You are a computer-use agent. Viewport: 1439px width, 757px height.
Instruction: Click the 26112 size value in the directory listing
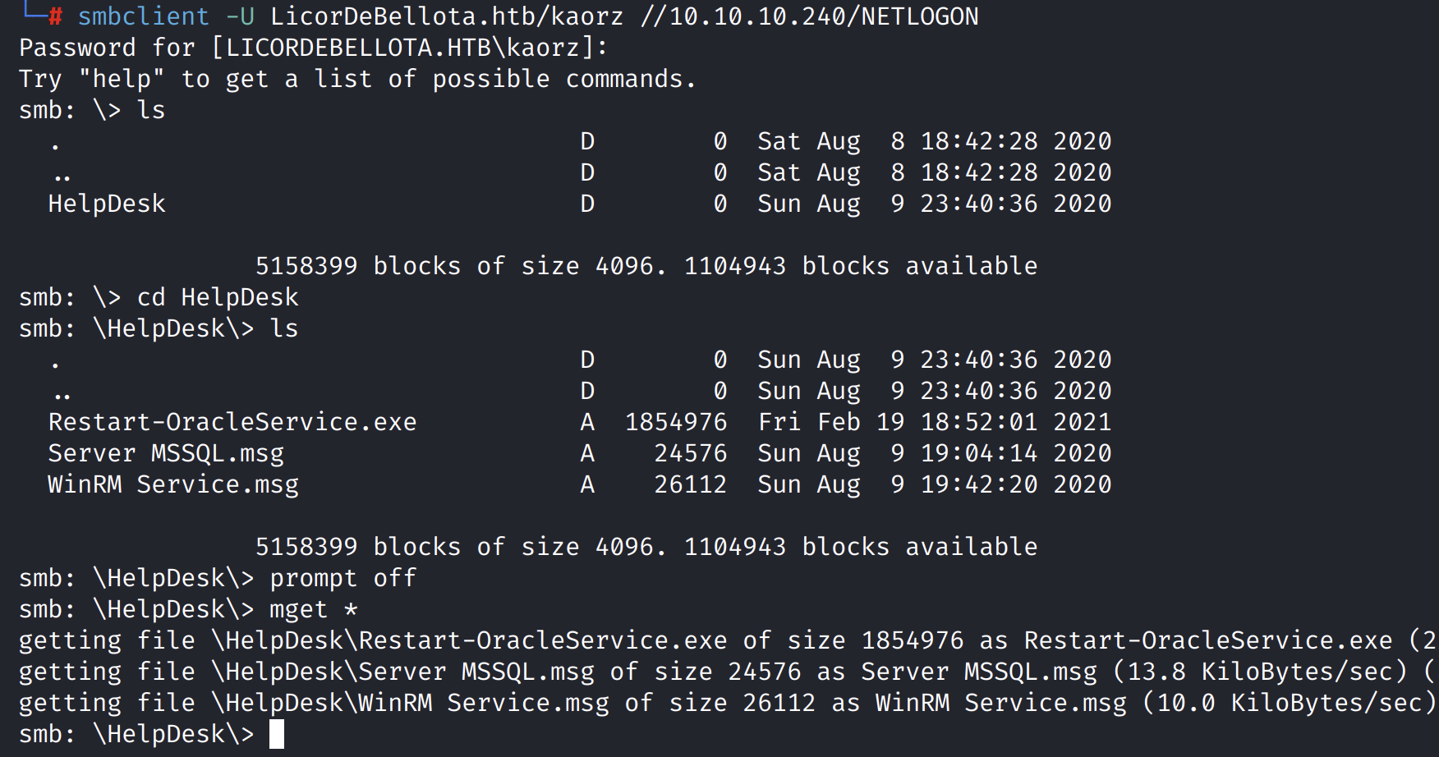691,484
